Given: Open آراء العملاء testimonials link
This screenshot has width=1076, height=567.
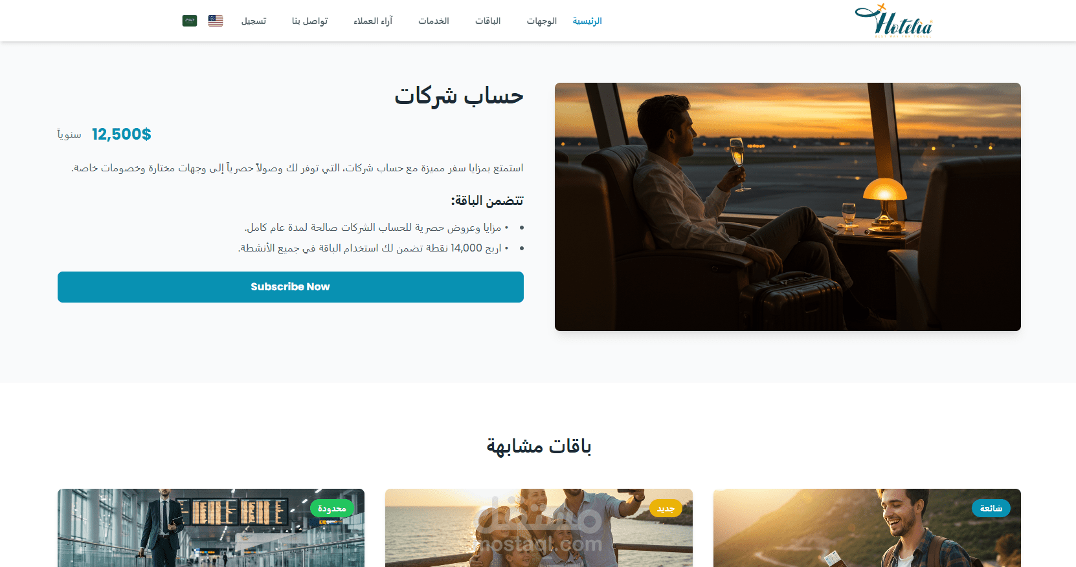Looking at the screenshot, I should coord(373,21).
